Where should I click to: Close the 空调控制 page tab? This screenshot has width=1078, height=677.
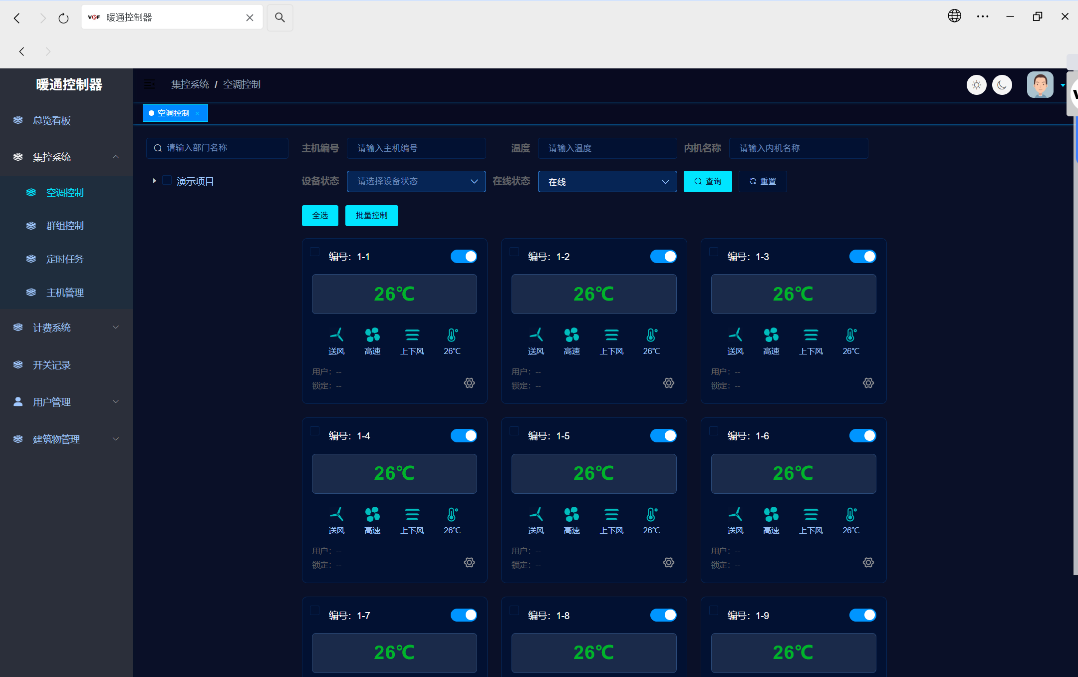pyautogui.click(x=198, y=113)
